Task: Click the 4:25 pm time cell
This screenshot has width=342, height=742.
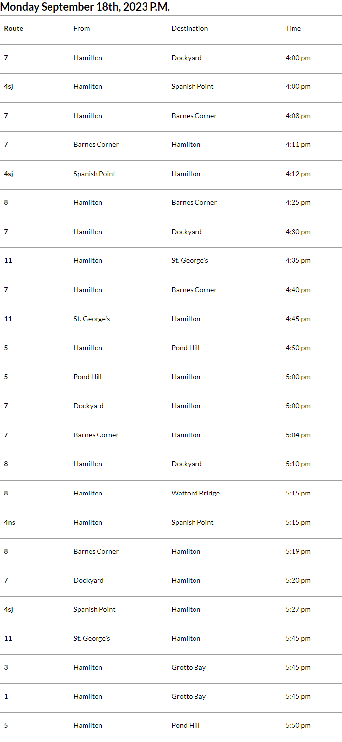Action: pos(298,202)
